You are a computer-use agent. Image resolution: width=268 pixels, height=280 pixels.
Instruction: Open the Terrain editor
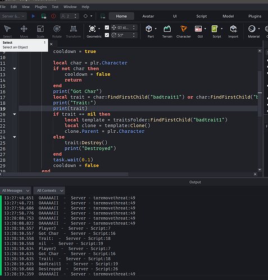click(x=167, y=31)
